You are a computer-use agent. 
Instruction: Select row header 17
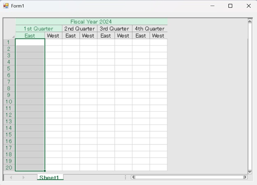click(9, 148)
